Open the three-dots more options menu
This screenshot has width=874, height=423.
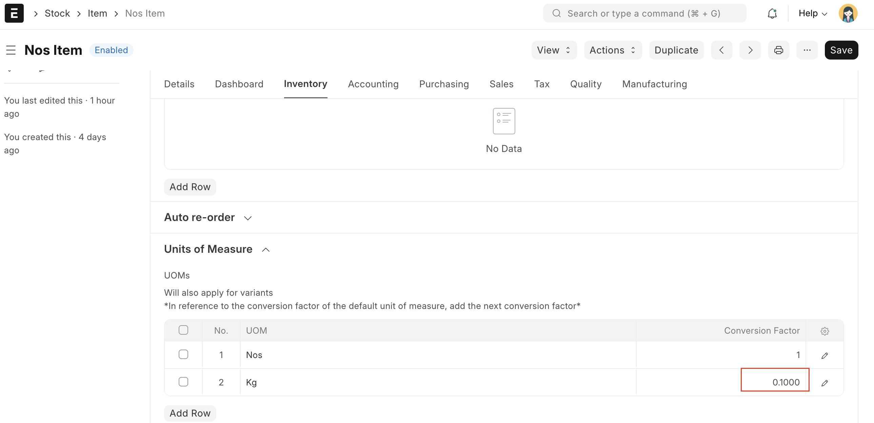tap(807, 50)
